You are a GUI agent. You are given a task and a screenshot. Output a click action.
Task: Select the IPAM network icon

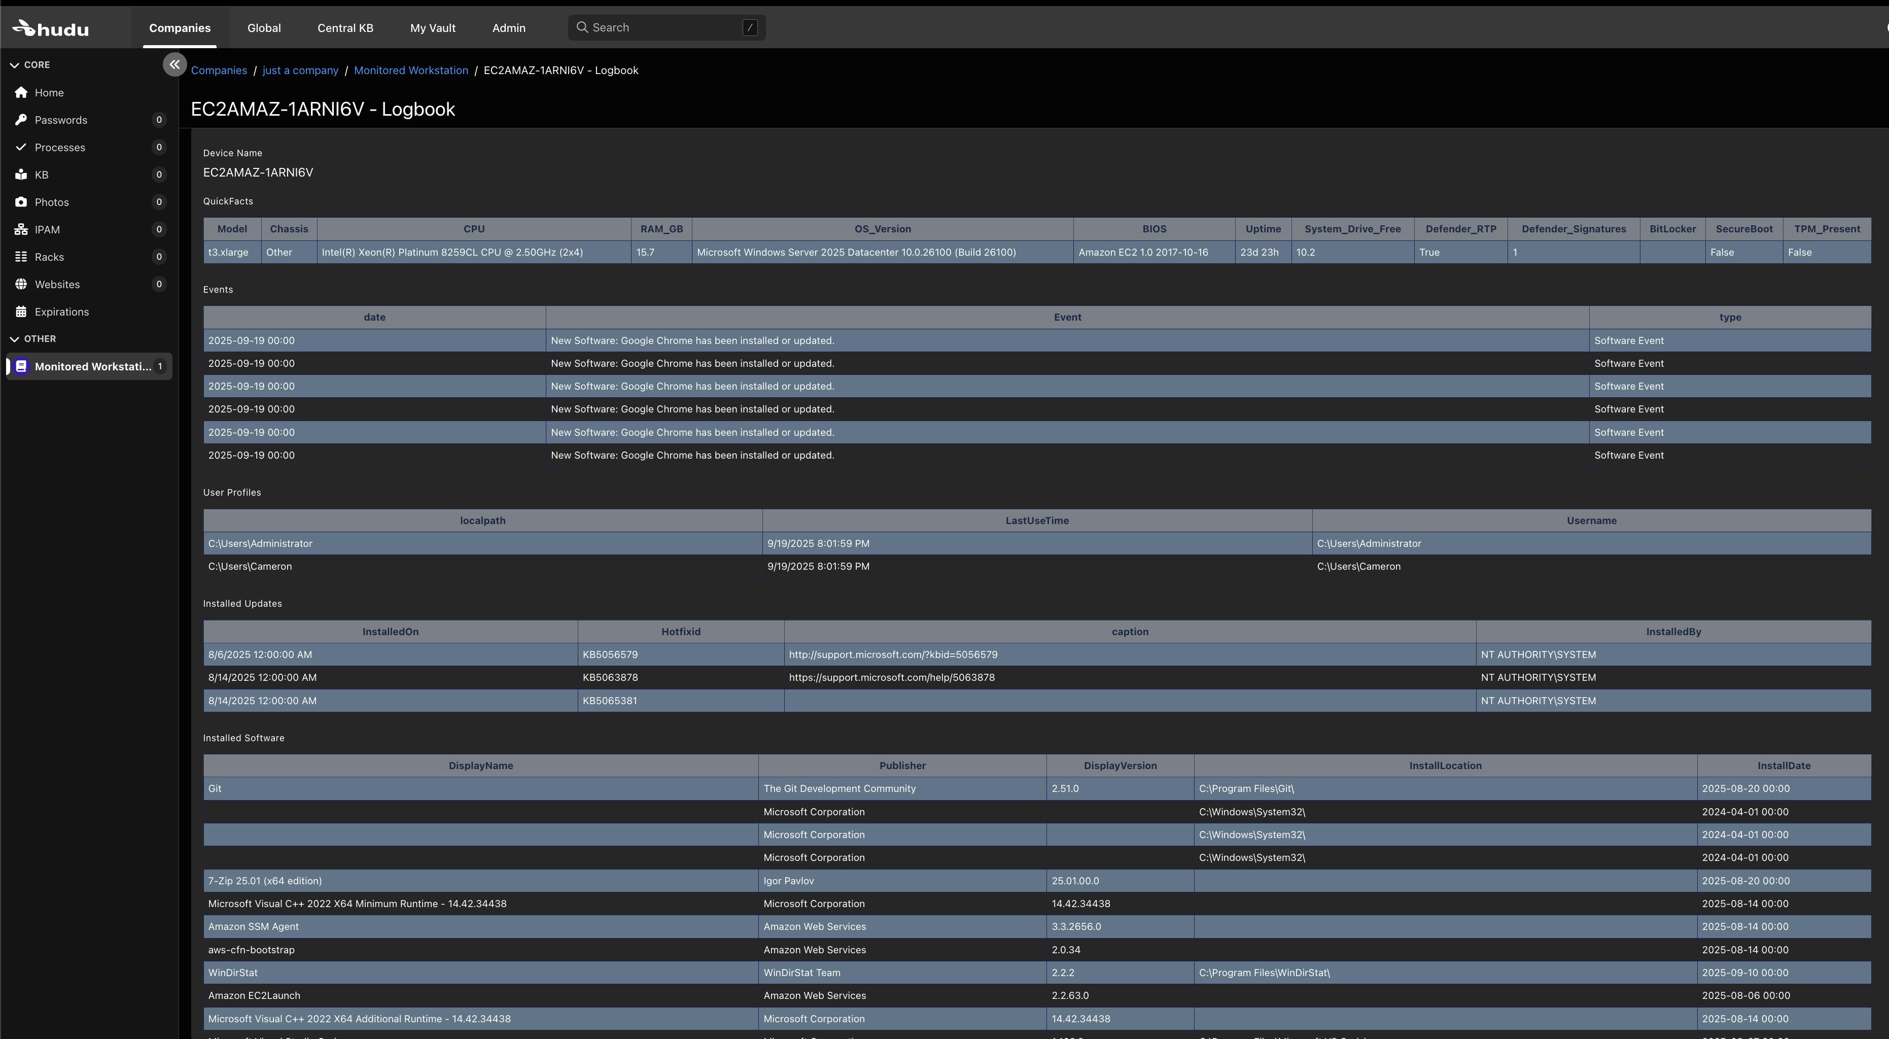[21, 229]
